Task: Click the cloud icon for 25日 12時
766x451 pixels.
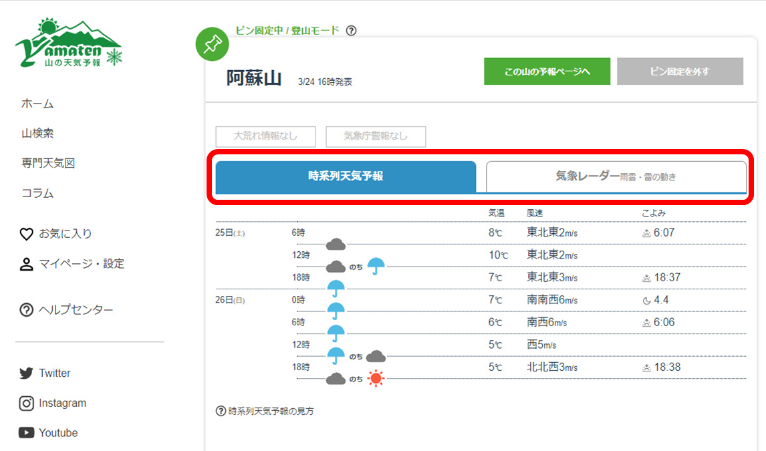Action: [x=336, y=267]
